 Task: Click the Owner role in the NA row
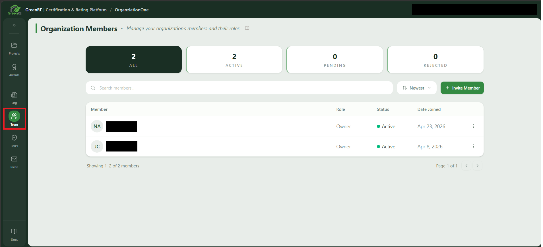(344, 126)
